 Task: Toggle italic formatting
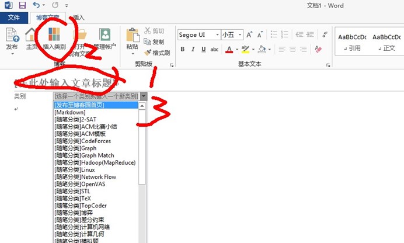click(x=193, y=49)
